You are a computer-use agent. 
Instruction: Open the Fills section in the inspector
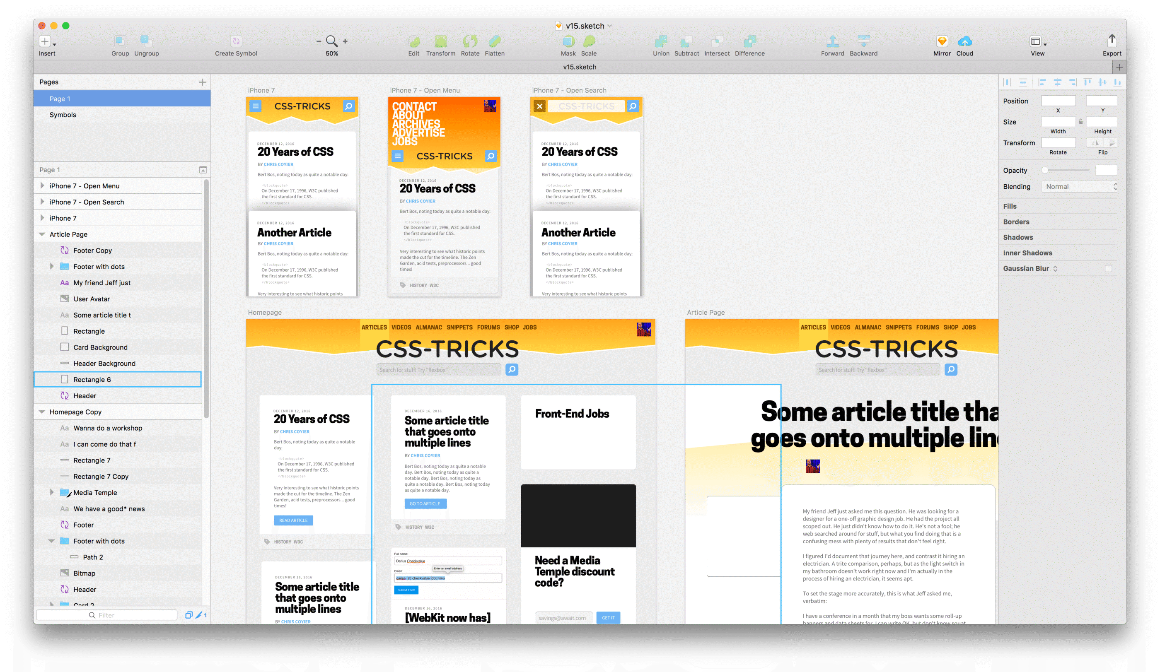click(1010, 207)
